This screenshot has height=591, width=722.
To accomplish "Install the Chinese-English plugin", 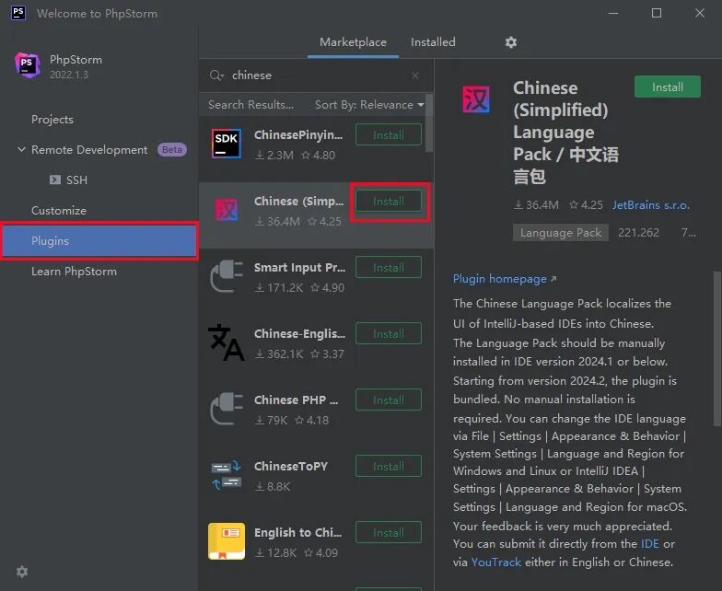I will (x=389, y=333).
